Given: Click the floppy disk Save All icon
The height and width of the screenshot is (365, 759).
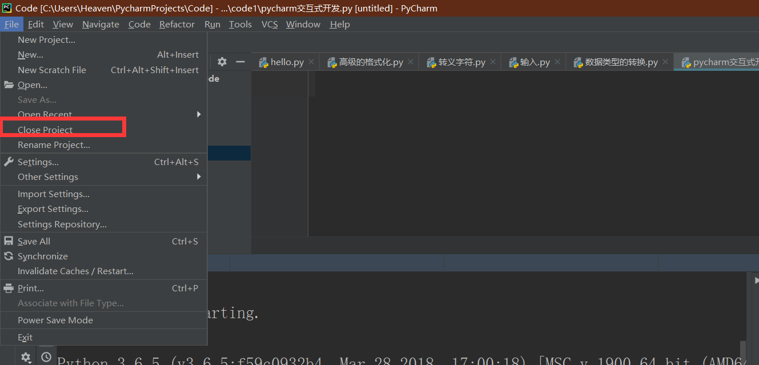Looking at the screenshot, I should click(9, 242).
